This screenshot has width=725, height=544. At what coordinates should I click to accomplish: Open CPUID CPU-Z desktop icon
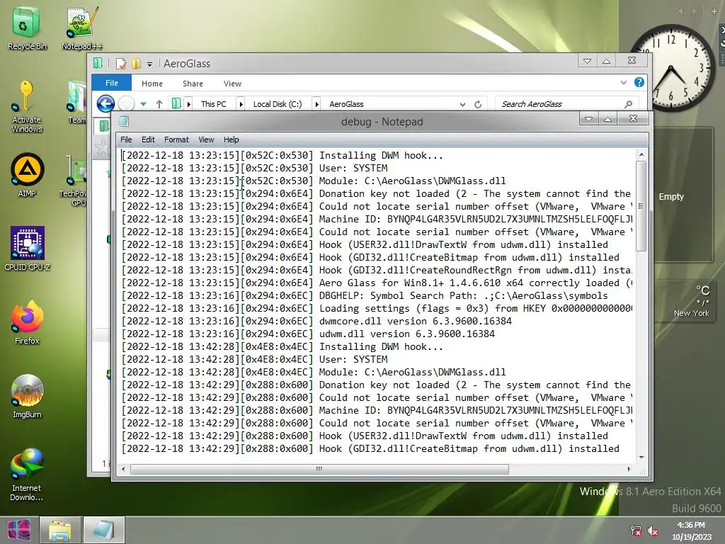click(x=27, y=249)
